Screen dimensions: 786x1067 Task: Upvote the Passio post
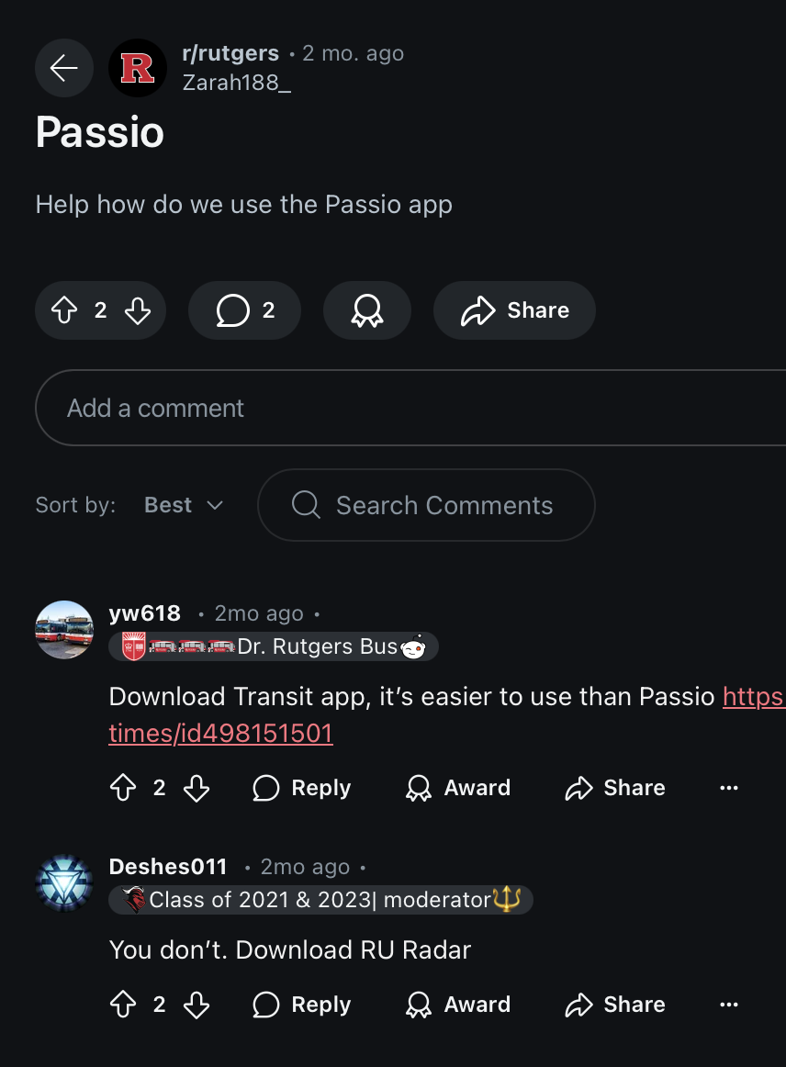click(x=64, y=311)
